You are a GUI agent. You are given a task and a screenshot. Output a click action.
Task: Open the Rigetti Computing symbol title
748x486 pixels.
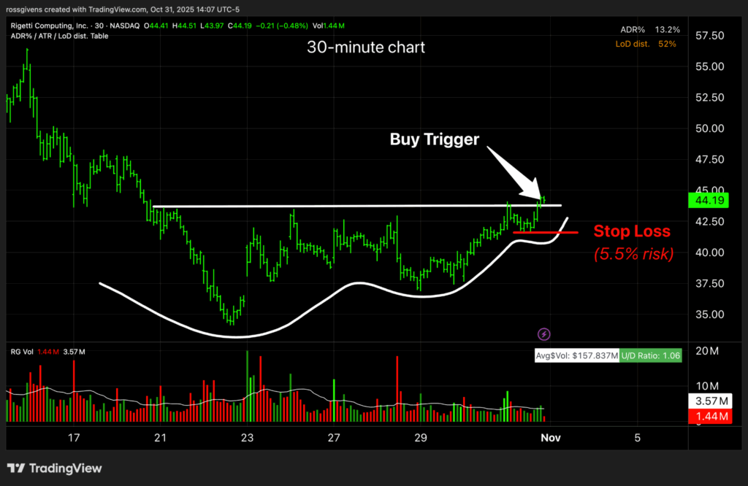(x=53, y=26)
